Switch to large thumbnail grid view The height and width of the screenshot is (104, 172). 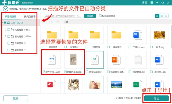click(157, 16)
